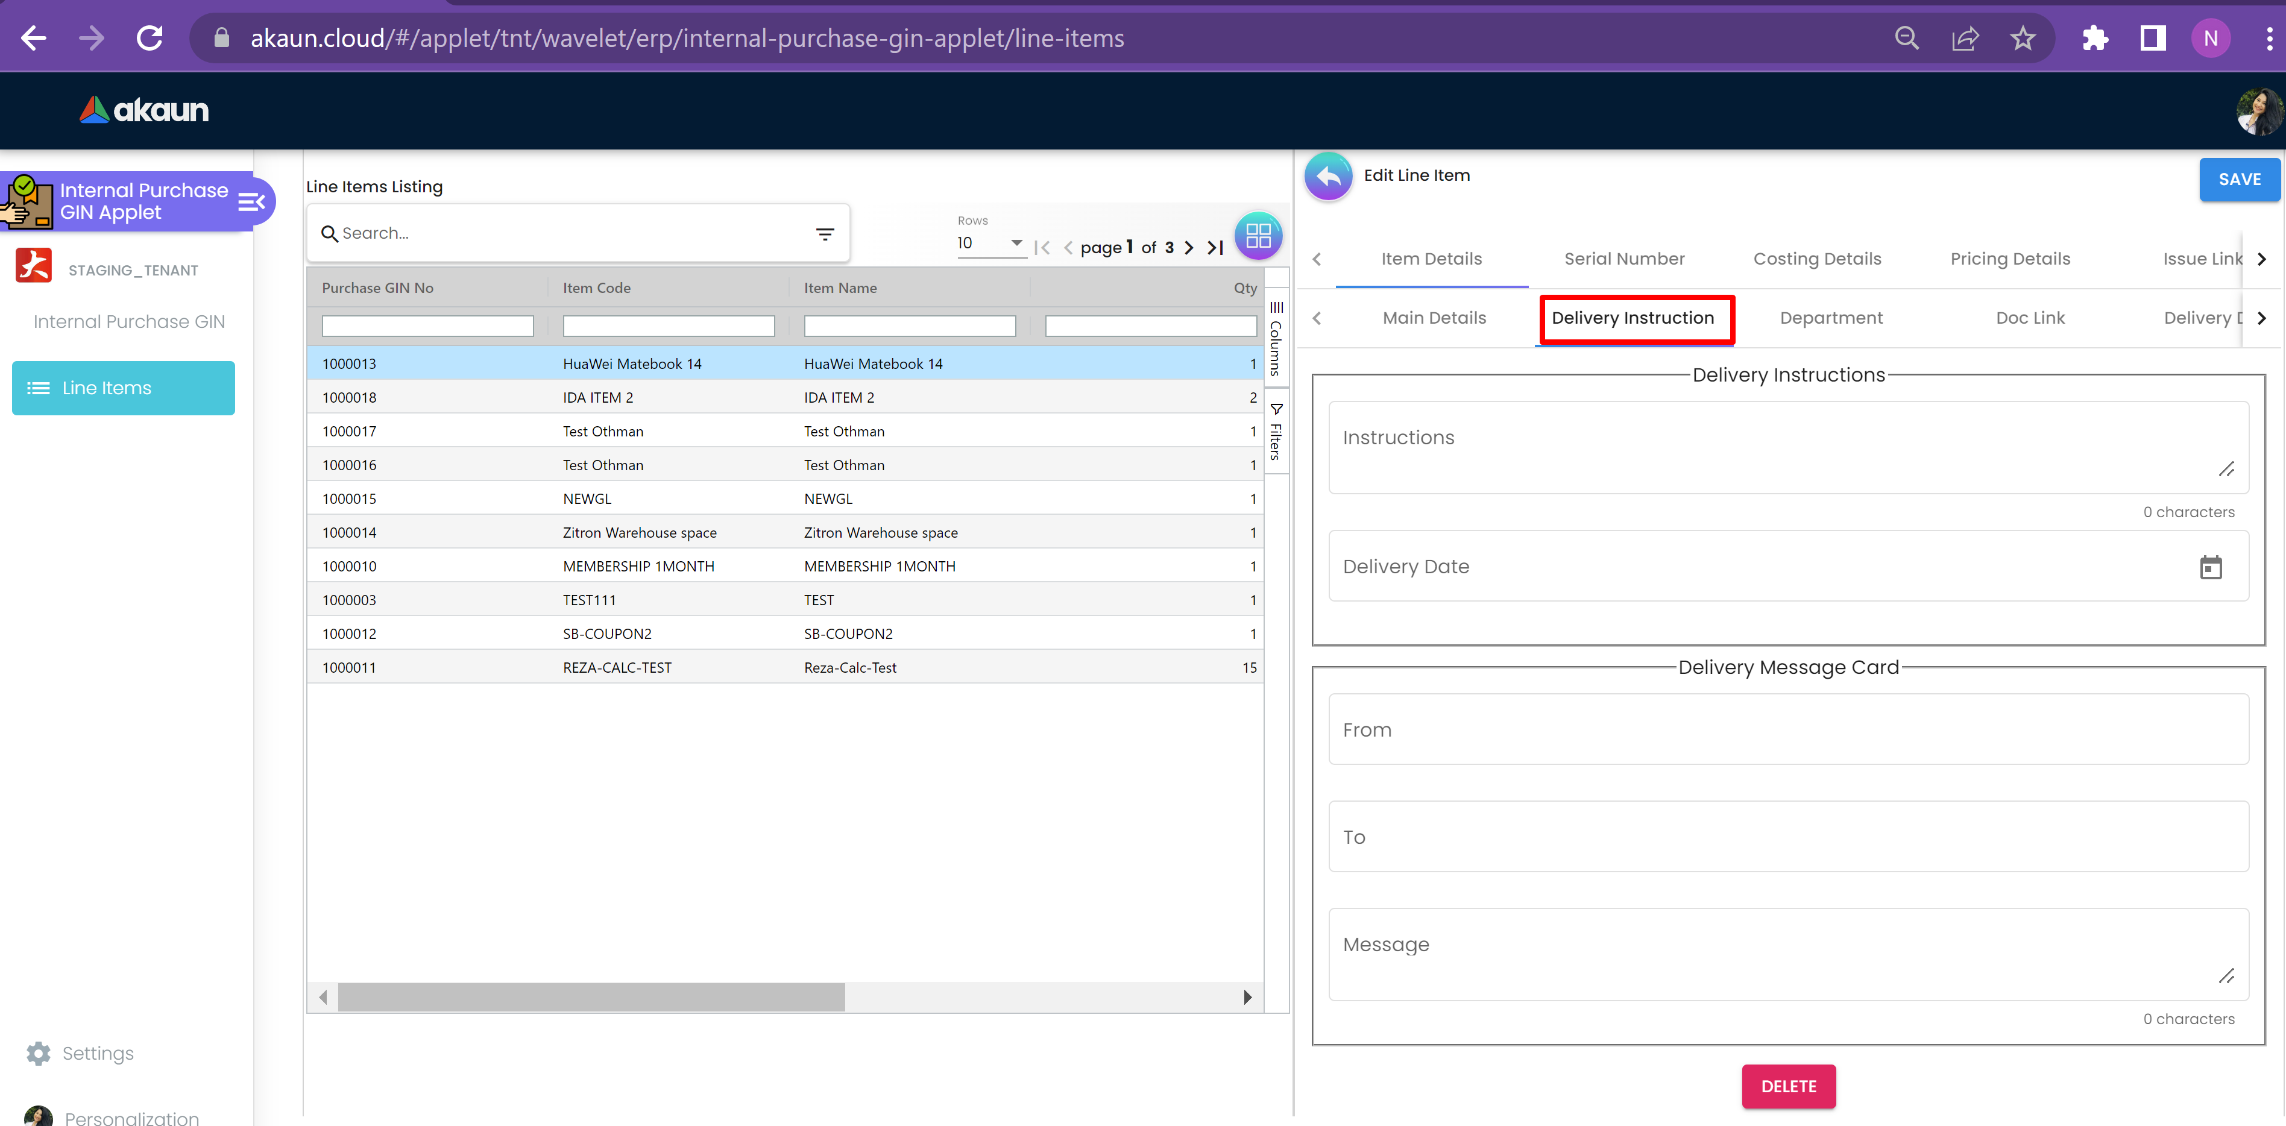The height and width of the screenshot is (1126, 2286).
Task: Open the Filters side panel
Action: pyautogui.click(x=1276, y=432)
